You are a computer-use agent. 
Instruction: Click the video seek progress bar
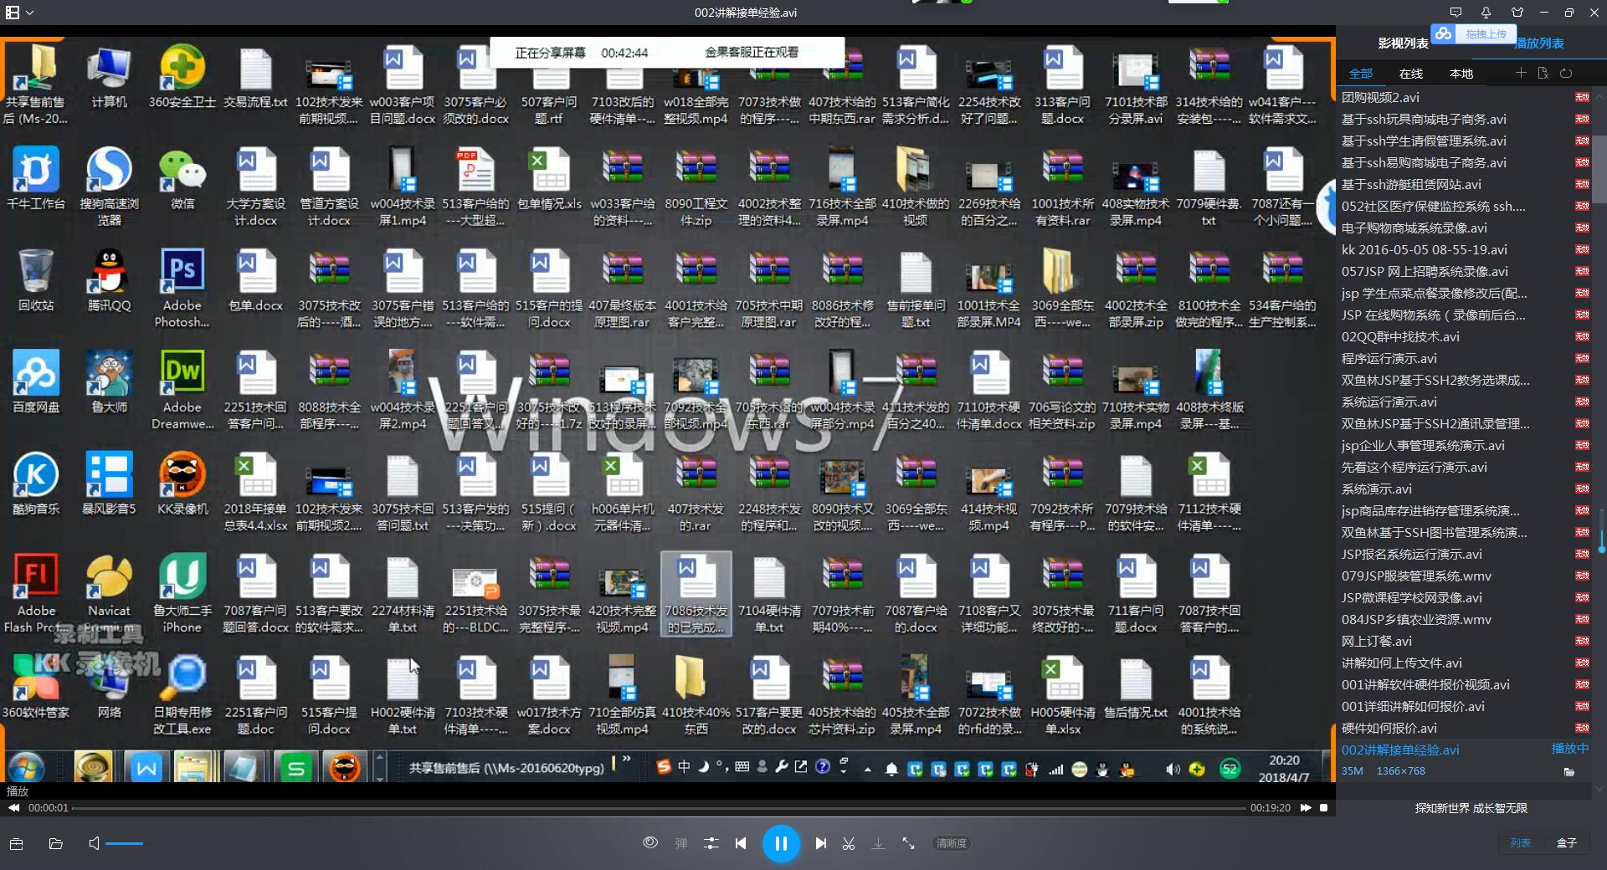(659, 808)
